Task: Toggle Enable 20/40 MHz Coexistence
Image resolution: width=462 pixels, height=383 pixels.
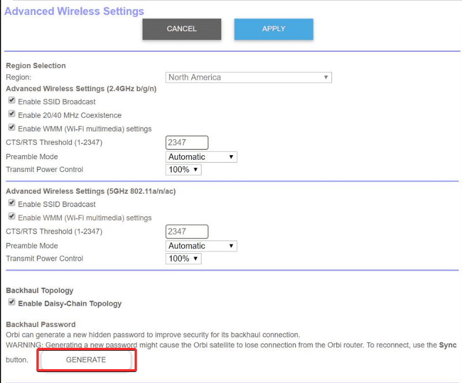Action: coord(12,114)
